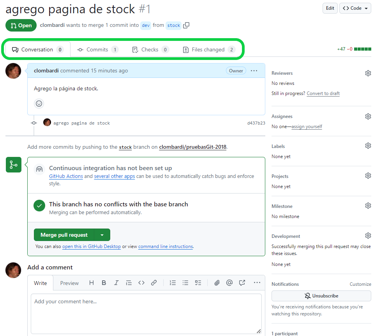The image size is (381, 336).
Task: Expand the Code dropdown button
Action: click(x=355, y=8)
